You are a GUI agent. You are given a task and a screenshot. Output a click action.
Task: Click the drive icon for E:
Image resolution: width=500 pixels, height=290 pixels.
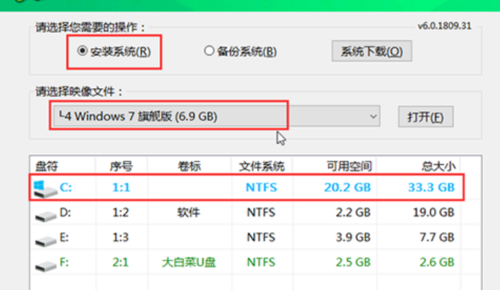click(x=46, y=241)
